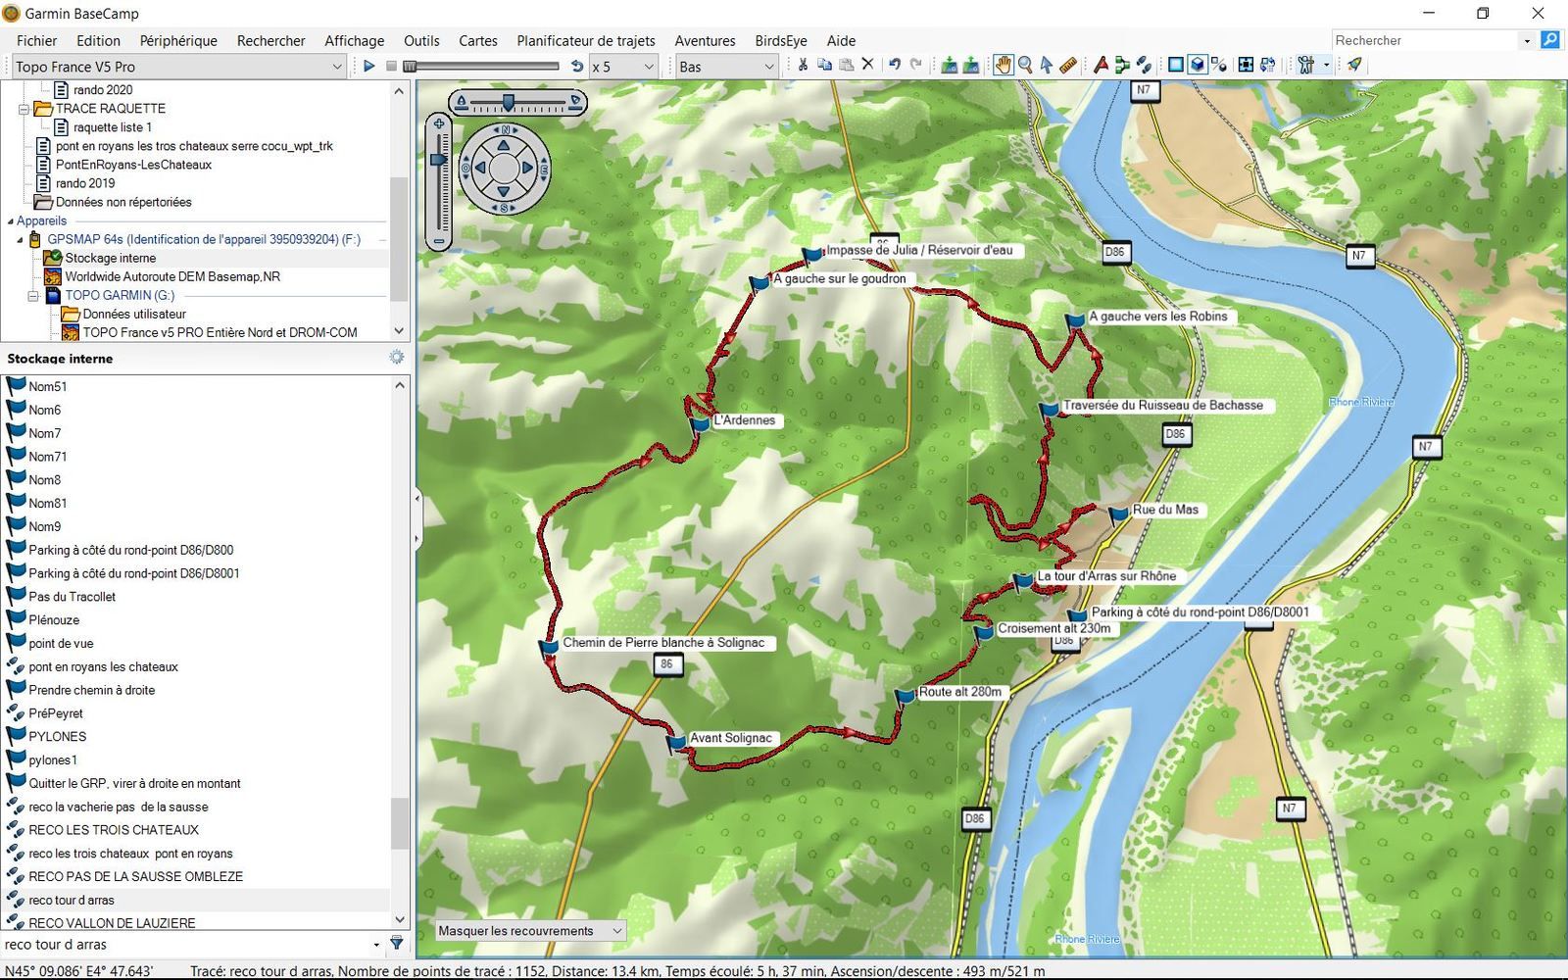Click the Stockage interne gear options icon
The height and width of the screenshot is (980, 1568).
(x=397, y=358)
